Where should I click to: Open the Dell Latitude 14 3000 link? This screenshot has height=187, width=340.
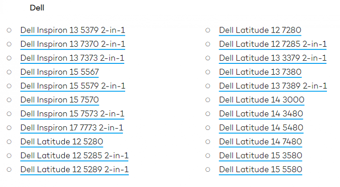tap(262, 100)
